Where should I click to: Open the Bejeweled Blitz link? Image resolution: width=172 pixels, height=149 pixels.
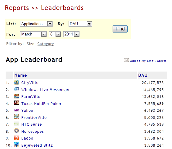[x=37, y=145]
